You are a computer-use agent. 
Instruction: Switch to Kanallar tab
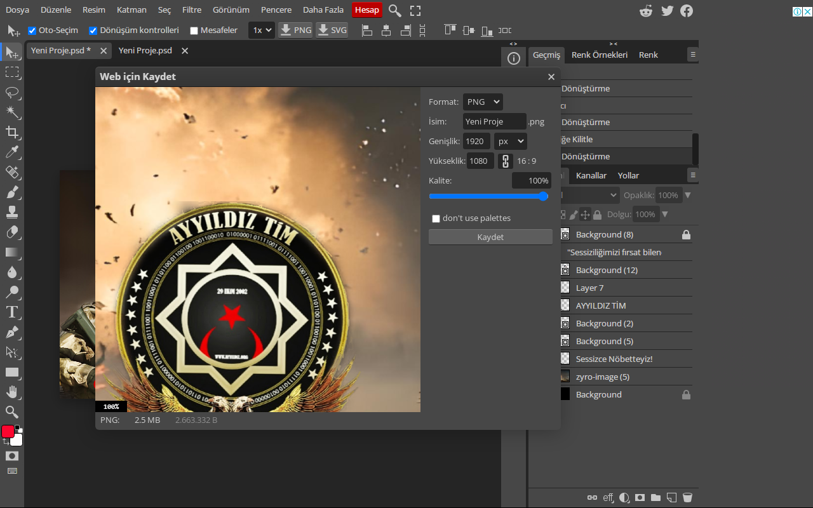591,175
